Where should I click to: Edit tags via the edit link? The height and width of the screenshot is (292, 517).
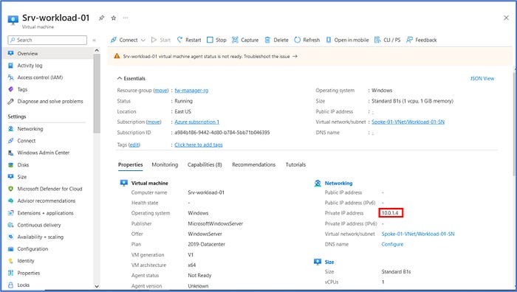134,145
